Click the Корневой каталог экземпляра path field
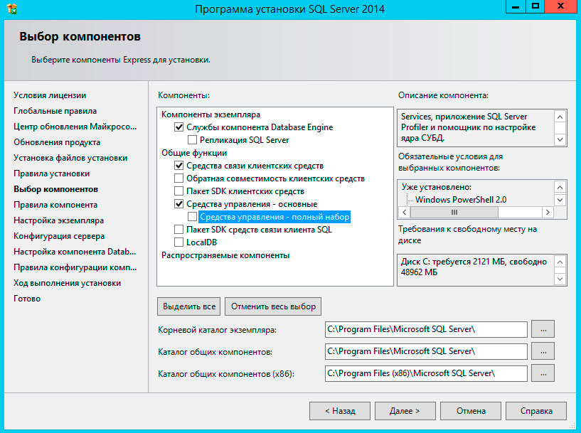Viewport: 581px width, 433px height. tap(426, 329)
